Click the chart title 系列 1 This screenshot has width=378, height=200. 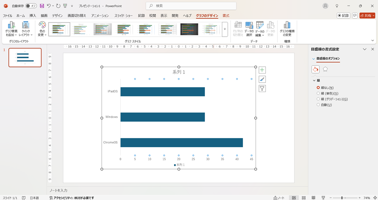[x=179, y=72]
